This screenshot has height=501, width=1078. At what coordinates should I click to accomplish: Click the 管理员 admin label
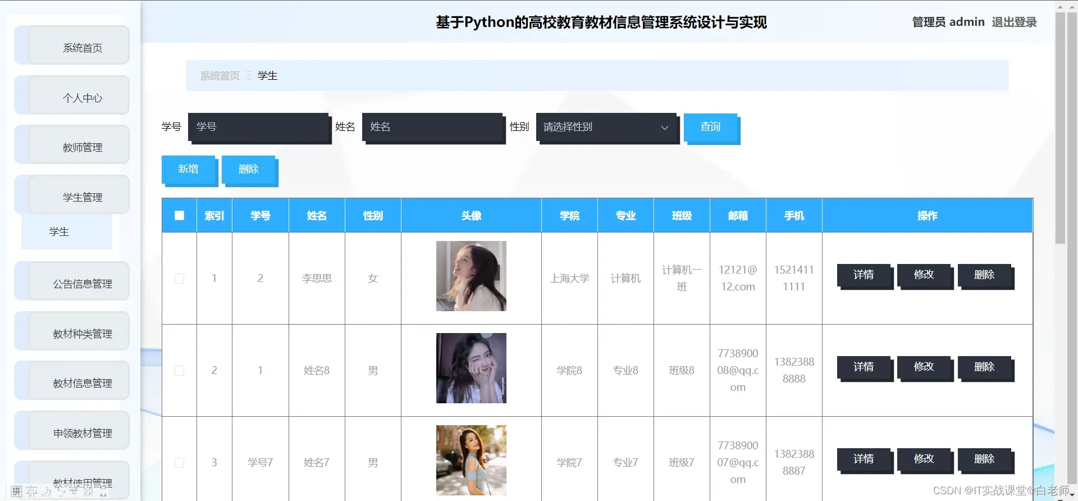click(948, 22)
